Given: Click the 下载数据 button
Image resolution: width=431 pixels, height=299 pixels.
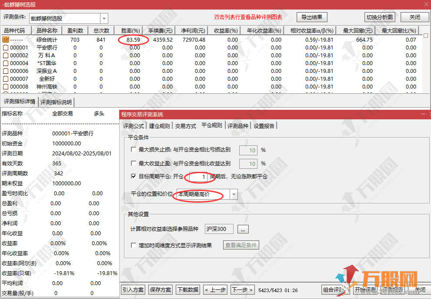Looking at the screenshot, I should [188, 290].
